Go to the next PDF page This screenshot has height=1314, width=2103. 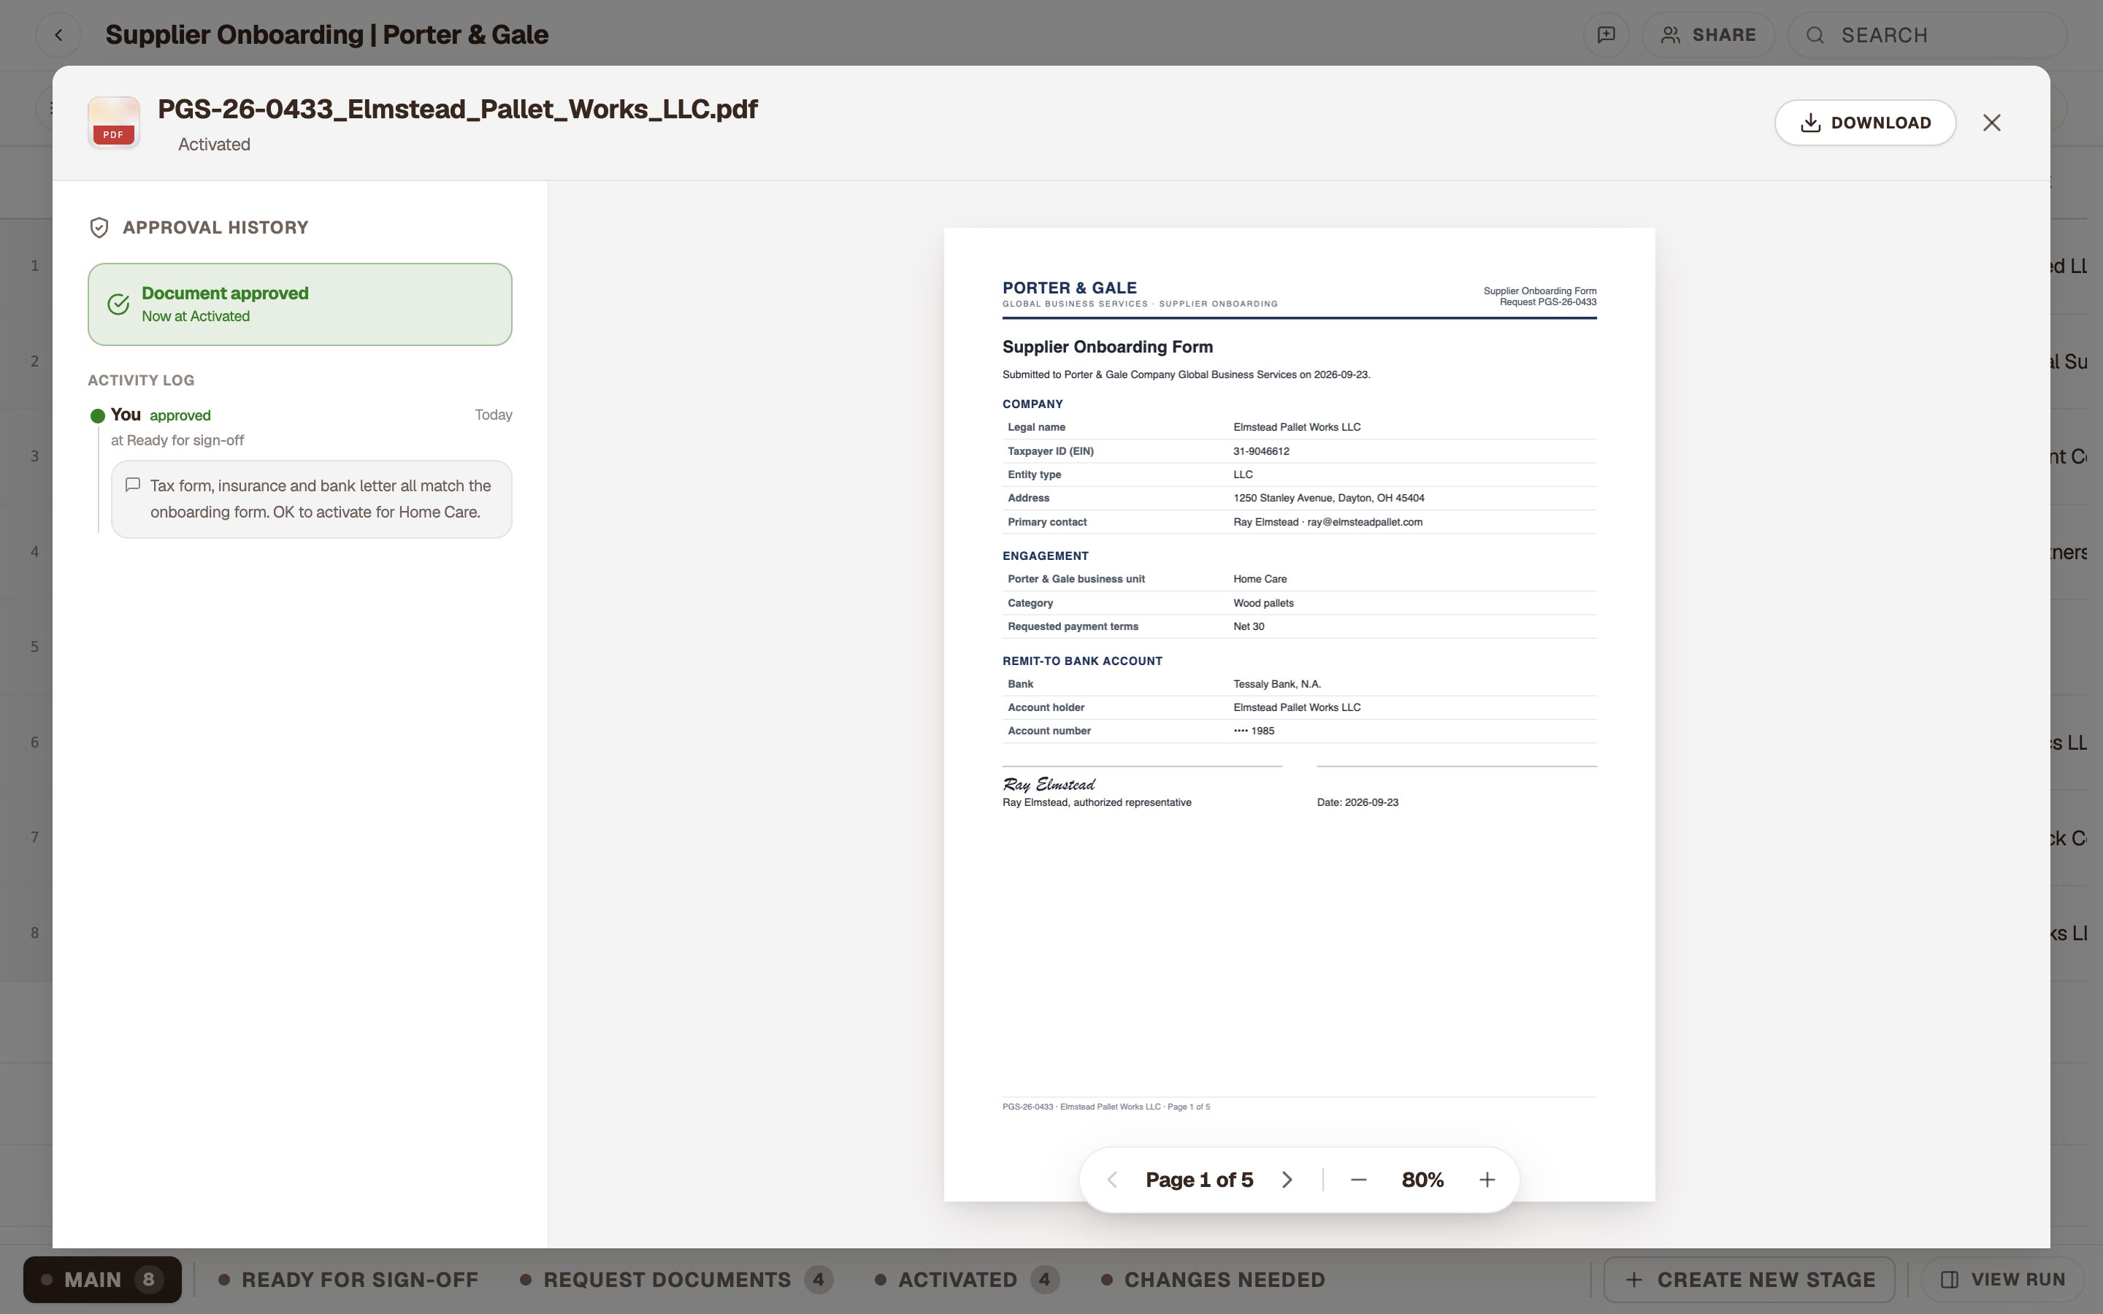[1287, 1179]
